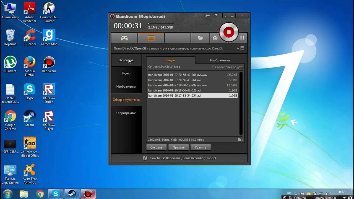Click the 20:57 taskbar clock
Image resolution: width=354 pixels, height=199 pixels.
click(x=341, y=192)
